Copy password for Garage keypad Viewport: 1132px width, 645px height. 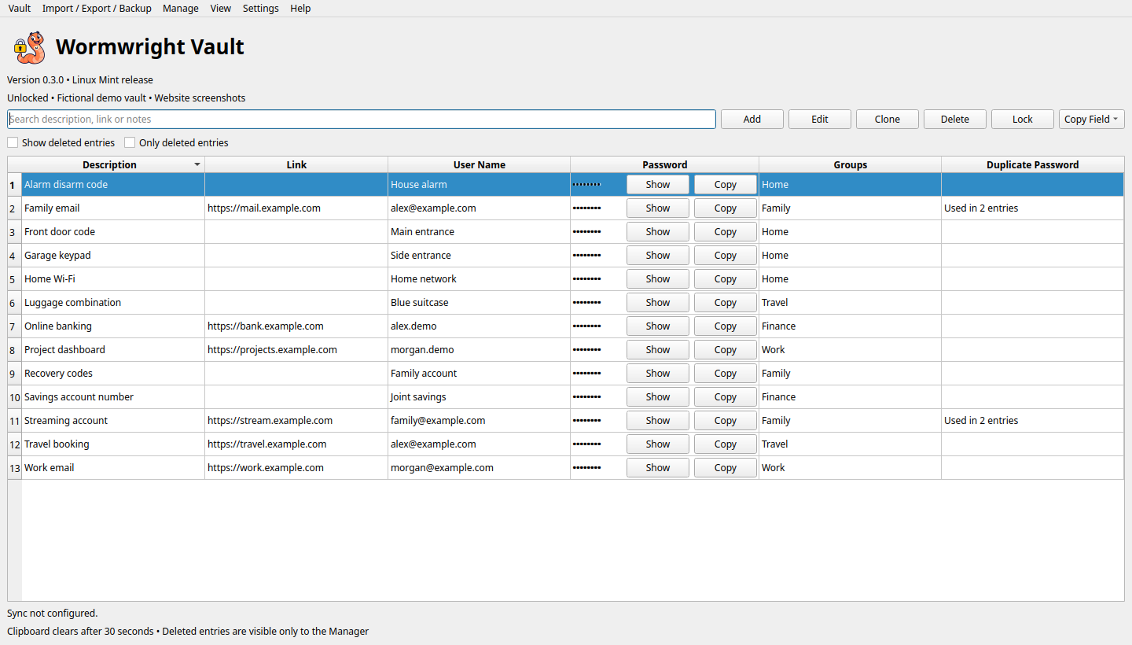pos(726,255)
